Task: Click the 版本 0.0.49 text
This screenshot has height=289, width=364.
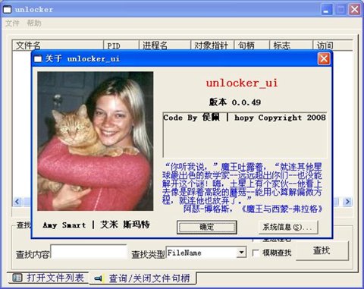Action: (235, 102)
